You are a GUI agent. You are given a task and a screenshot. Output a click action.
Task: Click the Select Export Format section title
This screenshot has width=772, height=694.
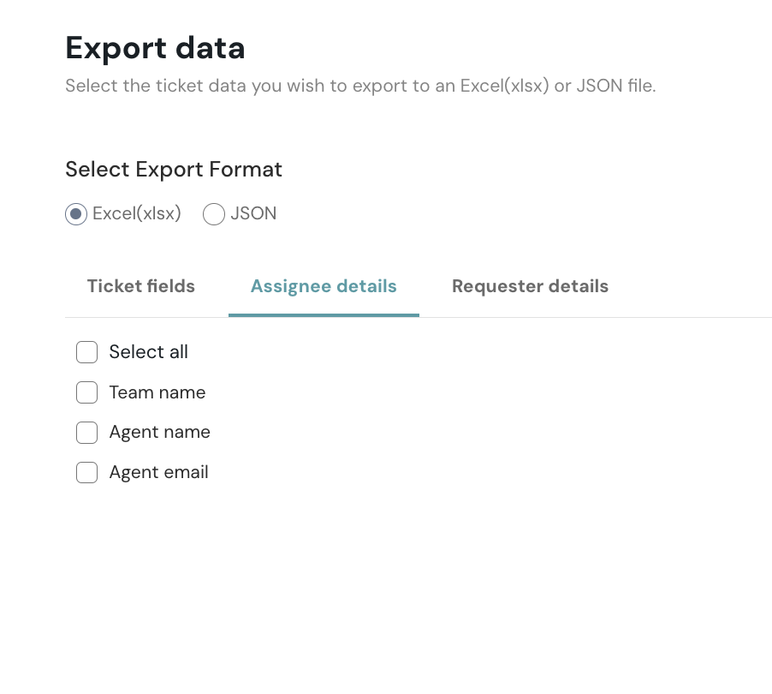(174, 170)
